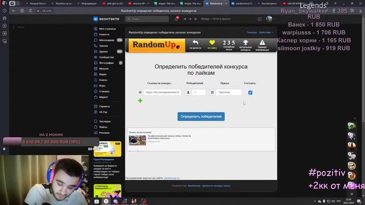Click the contest link input field

(163, 92)
